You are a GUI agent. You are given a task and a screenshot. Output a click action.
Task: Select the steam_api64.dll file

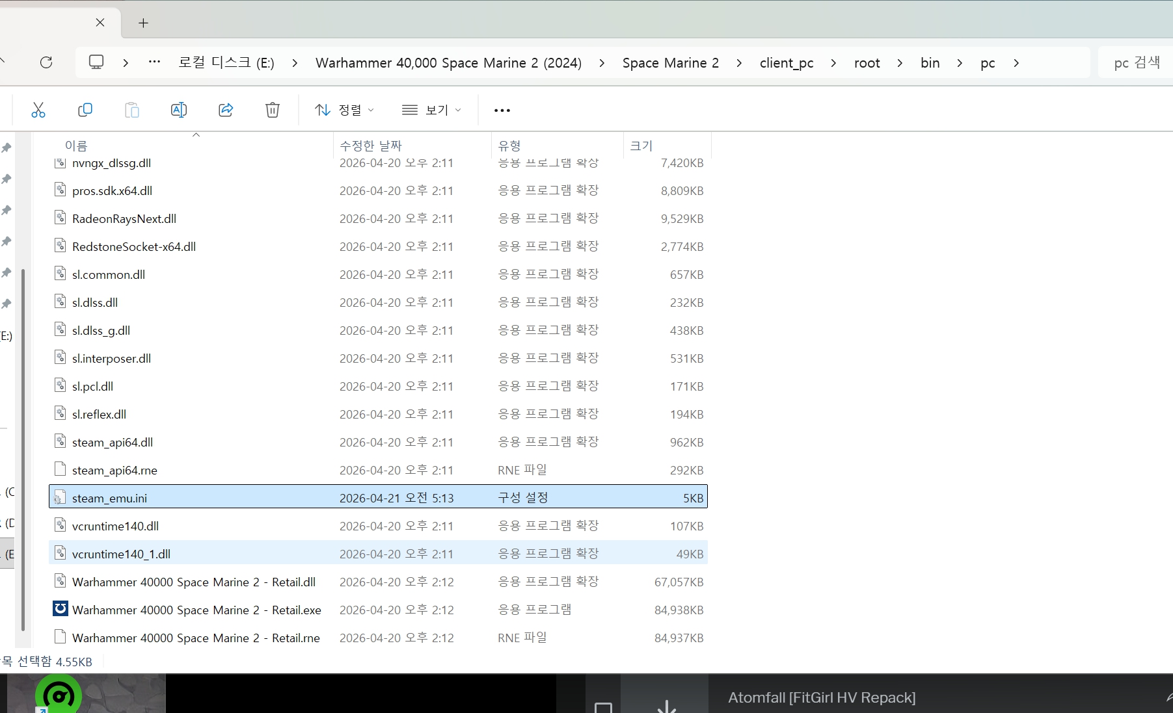[113, 443]
